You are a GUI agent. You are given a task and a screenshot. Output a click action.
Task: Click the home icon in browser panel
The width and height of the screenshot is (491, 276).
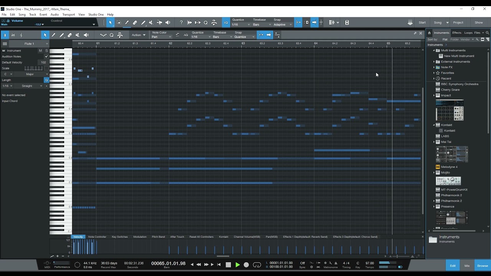(x=429, y=33)
